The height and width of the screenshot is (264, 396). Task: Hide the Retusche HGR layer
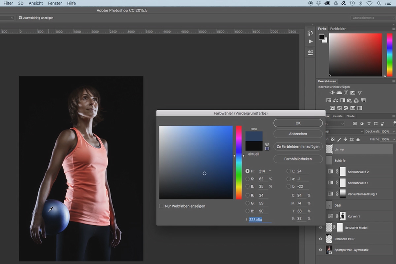pyautogui.click(x=320, y=239)
